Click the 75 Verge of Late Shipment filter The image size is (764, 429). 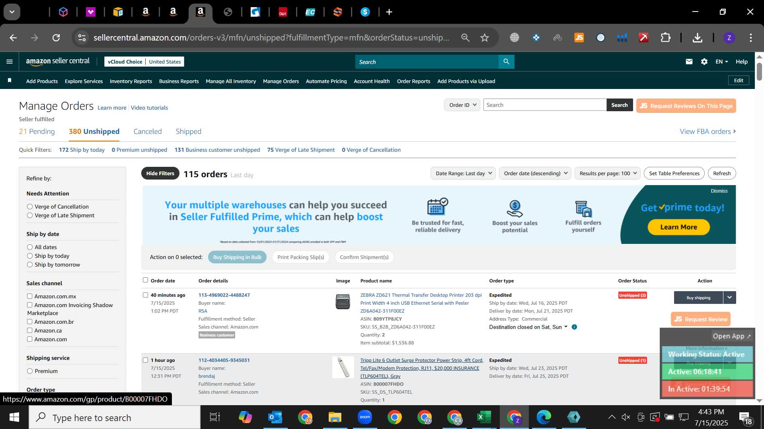coord(301,150)
